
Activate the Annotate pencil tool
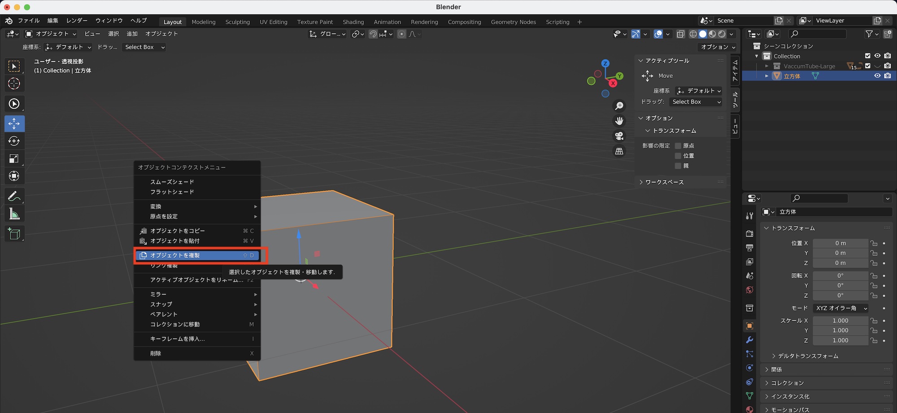point(14,196)
